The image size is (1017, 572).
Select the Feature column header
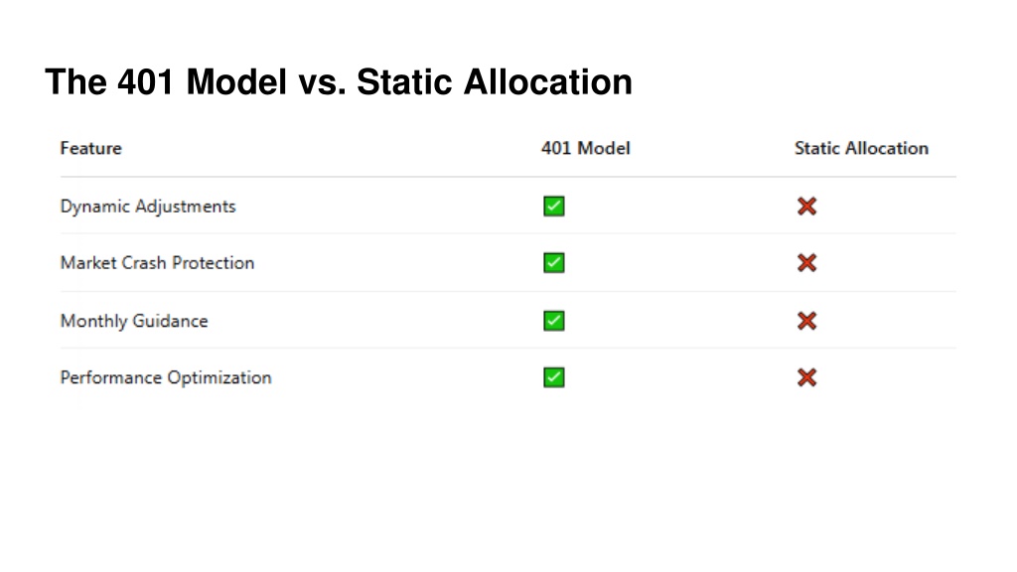pos(90,149)
